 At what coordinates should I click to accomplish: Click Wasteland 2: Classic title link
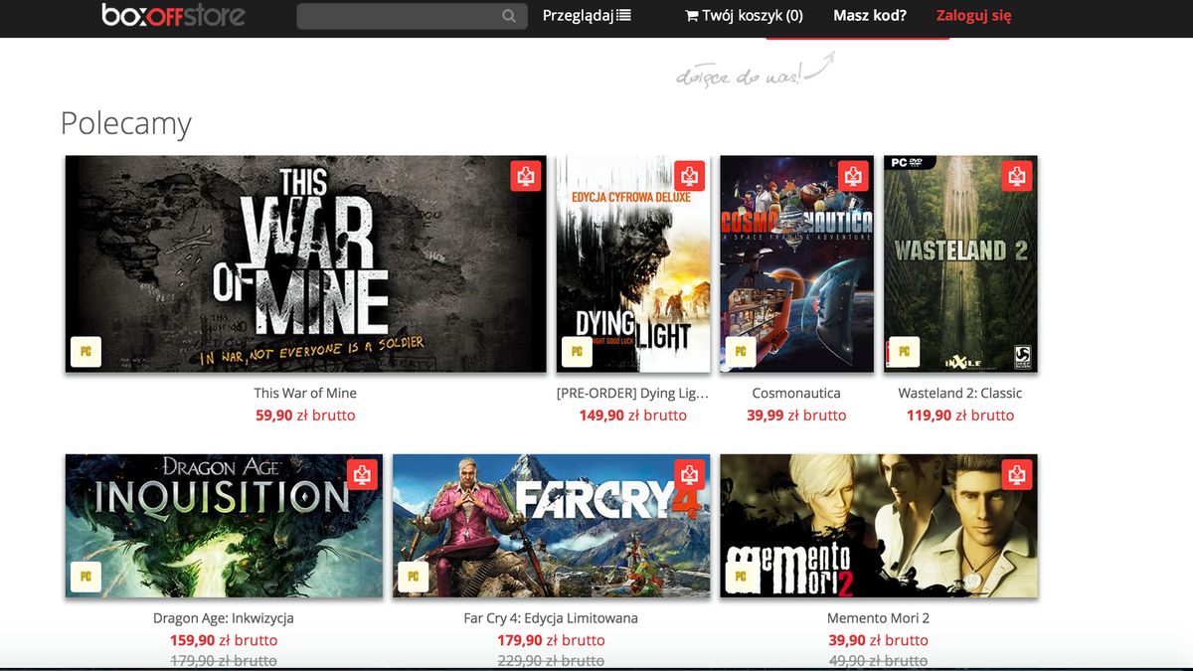pyautogui.click(x=960, y=393)
